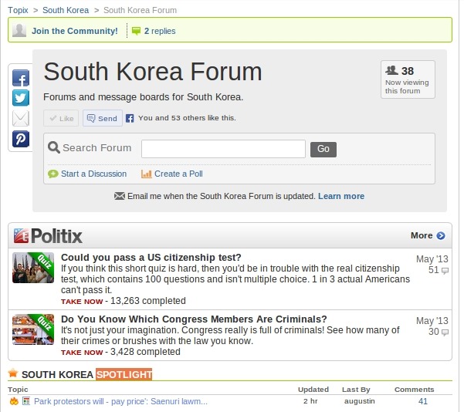Screen dimensions: 464x412
Task: Pin forum with Pinterest icon
Action: click(21, 139)
